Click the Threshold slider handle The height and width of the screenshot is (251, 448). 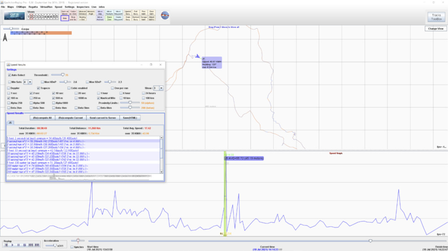tap(62, 75)
